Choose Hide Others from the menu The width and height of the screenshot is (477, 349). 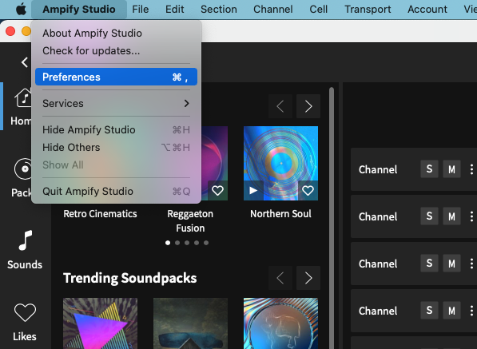point(116,148)
